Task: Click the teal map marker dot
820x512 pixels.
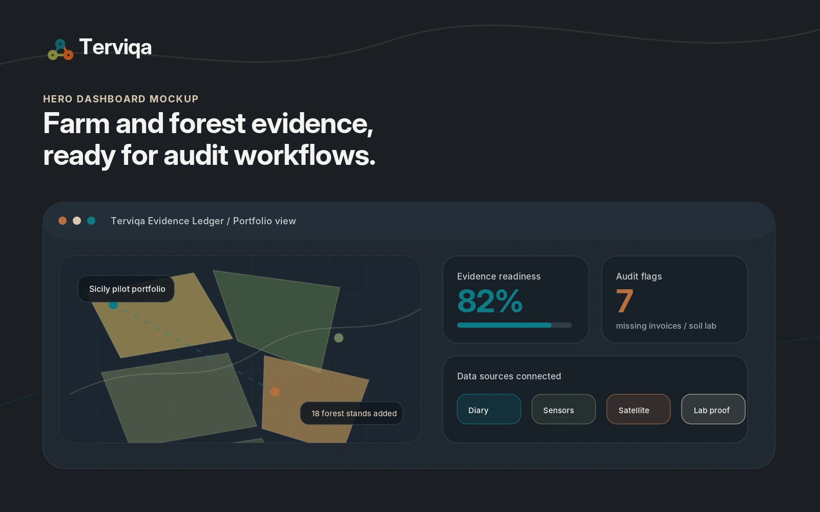Action: [113, 305]
